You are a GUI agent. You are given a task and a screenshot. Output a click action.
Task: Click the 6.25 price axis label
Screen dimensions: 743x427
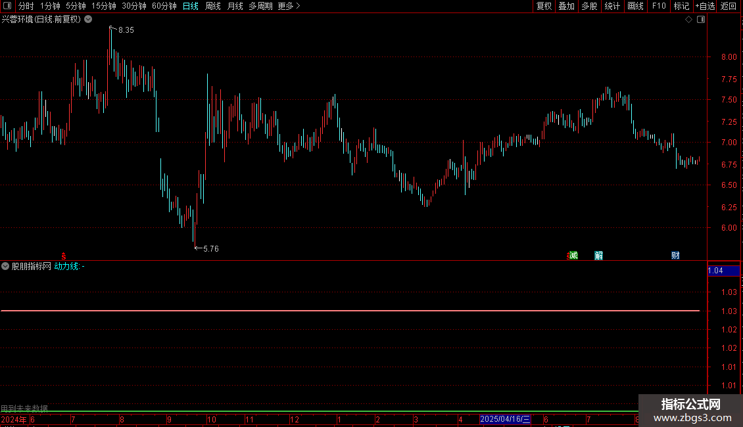point(729,207)
